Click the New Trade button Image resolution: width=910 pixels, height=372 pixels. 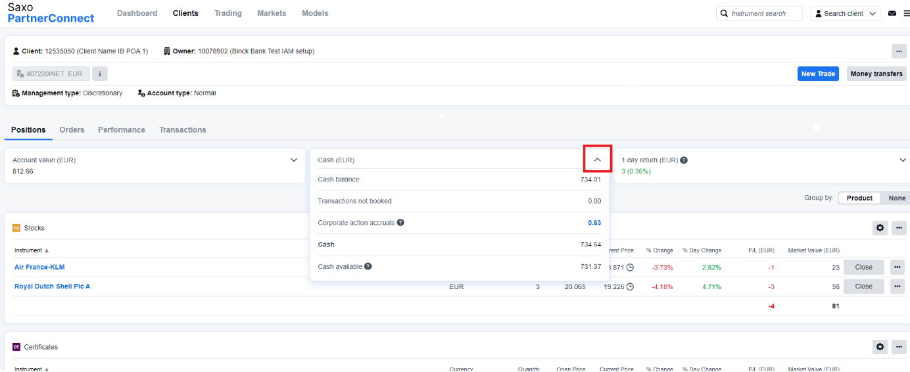[x=818, y=74]
